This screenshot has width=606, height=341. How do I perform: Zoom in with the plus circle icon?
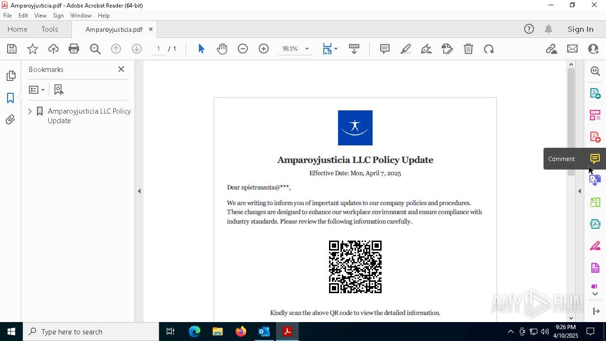[x=264, y=49]
